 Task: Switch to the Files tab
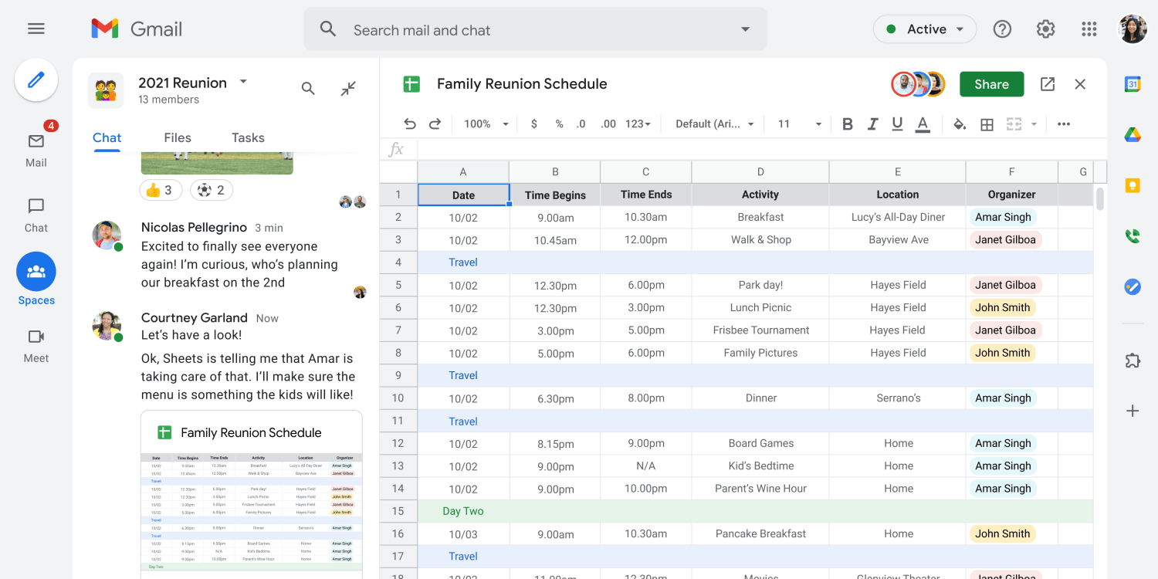[x=178, y=137]
